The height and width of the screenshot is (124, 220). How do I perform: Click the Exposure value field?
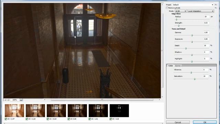tap(206, 39)
